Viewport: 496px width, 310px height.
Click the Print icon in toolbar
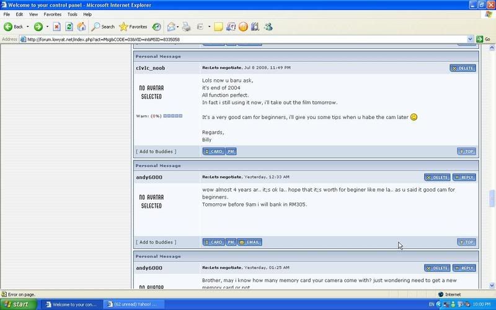[186, 27]
